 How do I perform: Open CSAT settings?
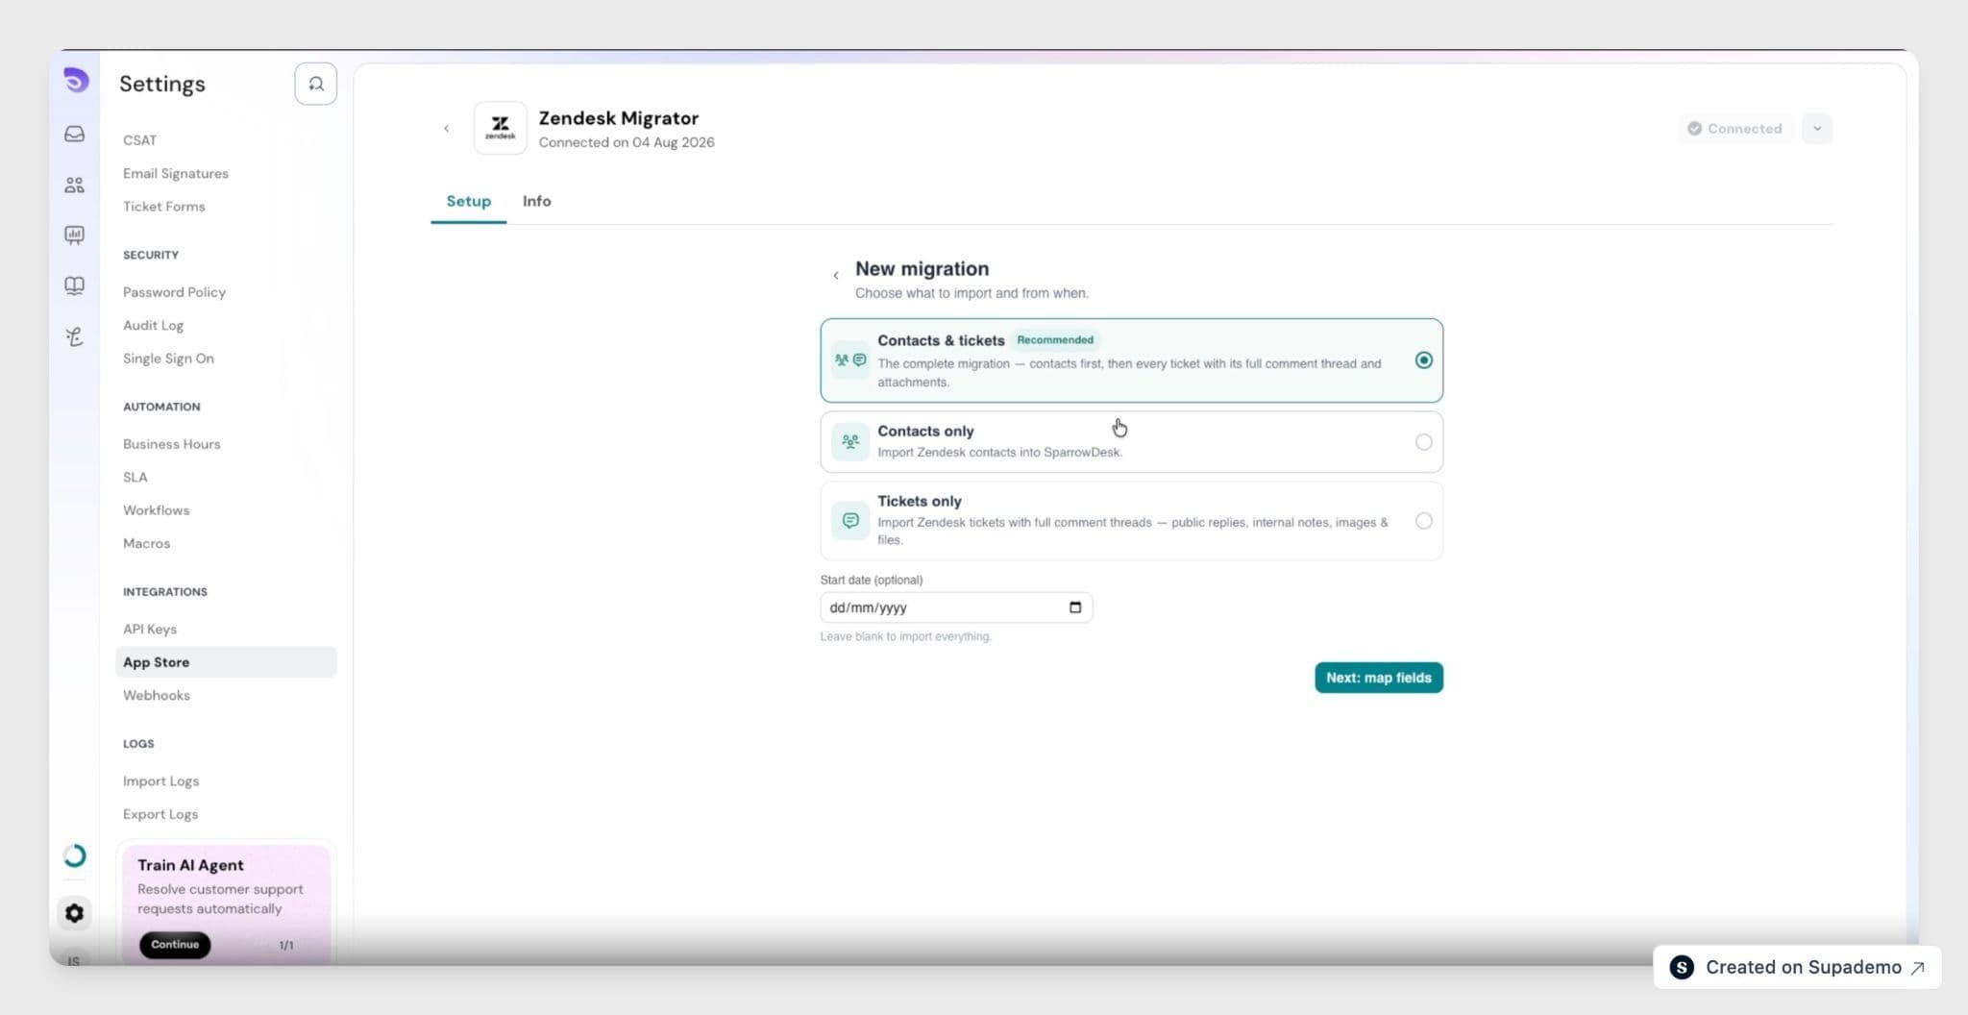point(140,140)
